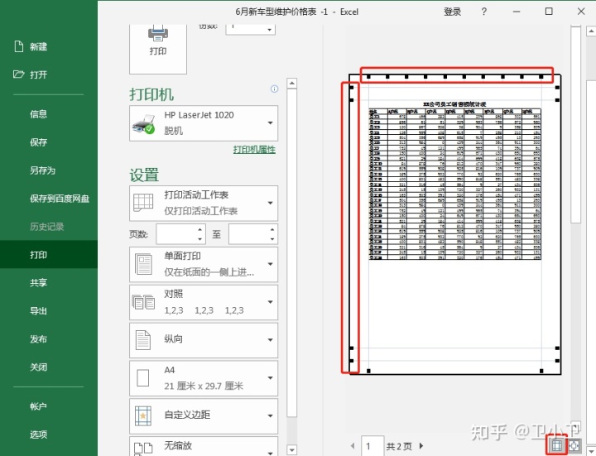
Task: Click the portrait orientation page icon
Action: [143, 339]
